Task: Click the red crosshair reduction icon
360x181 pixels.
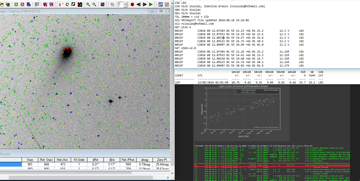Action: coord(22,4)
